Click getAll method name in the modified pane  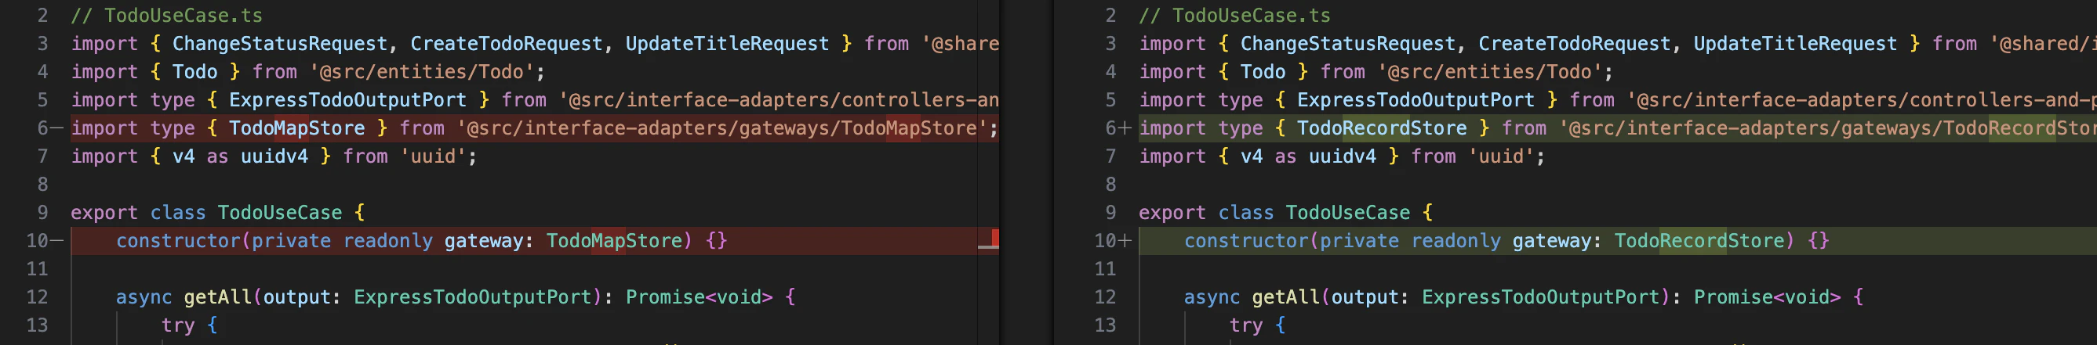click(1285, 297)
